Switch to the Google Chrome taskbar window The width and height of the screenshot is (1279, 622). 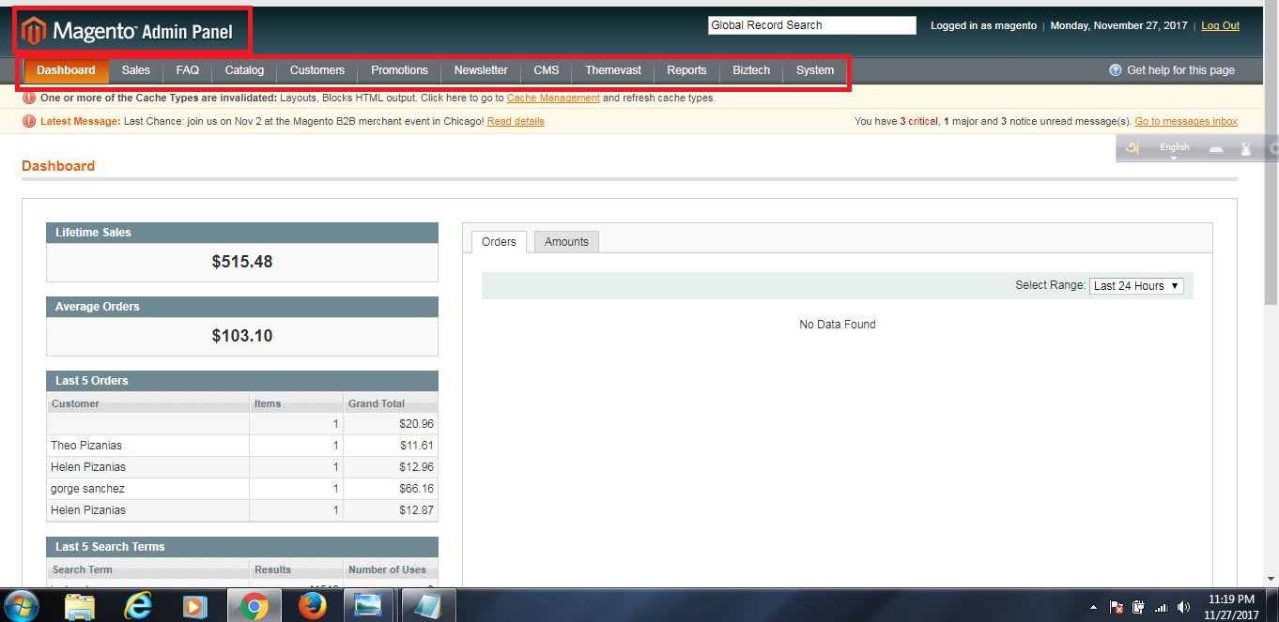coord(254,606)
